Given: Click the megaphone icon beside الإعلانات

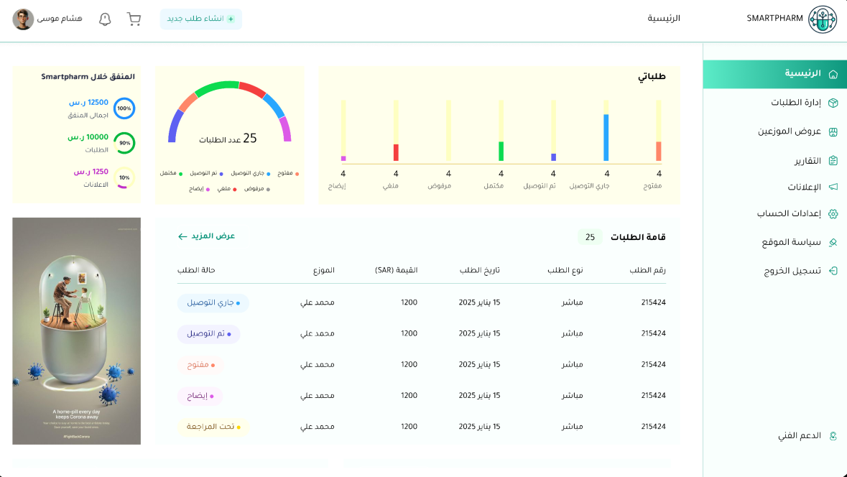Looking at the screenshot, I should [x=833, y=187].
